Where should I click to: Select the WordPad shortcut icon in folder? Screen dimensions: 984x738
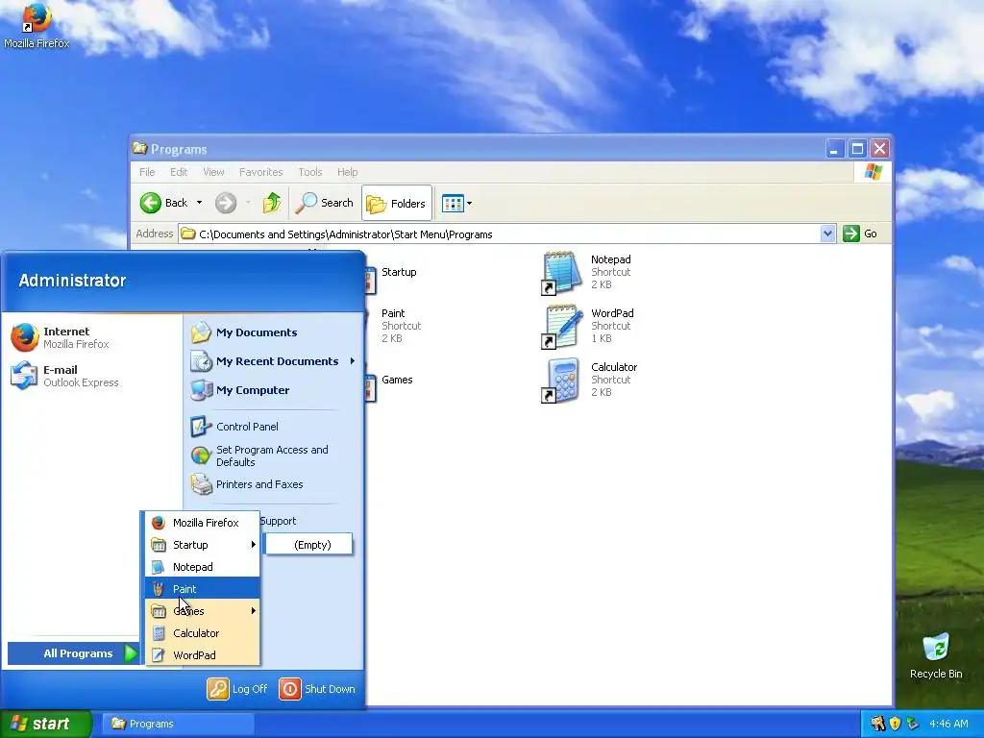pyautogui.click(x=560, y=327)
